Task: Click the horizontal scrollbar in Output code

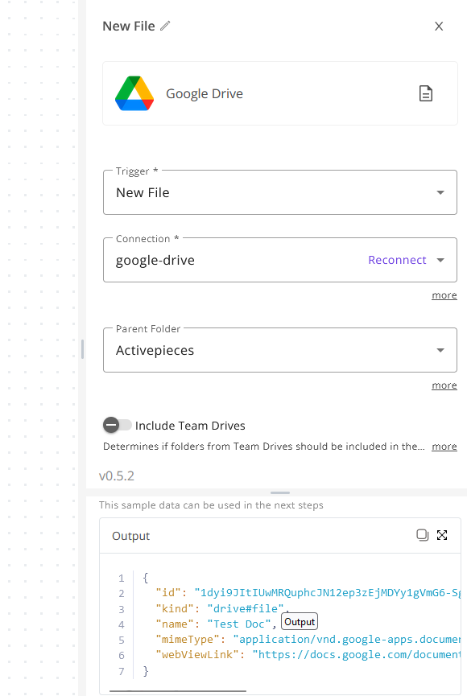Action: click(178, 690)
